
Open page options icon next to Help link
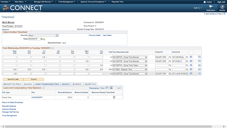pos(225,14)
